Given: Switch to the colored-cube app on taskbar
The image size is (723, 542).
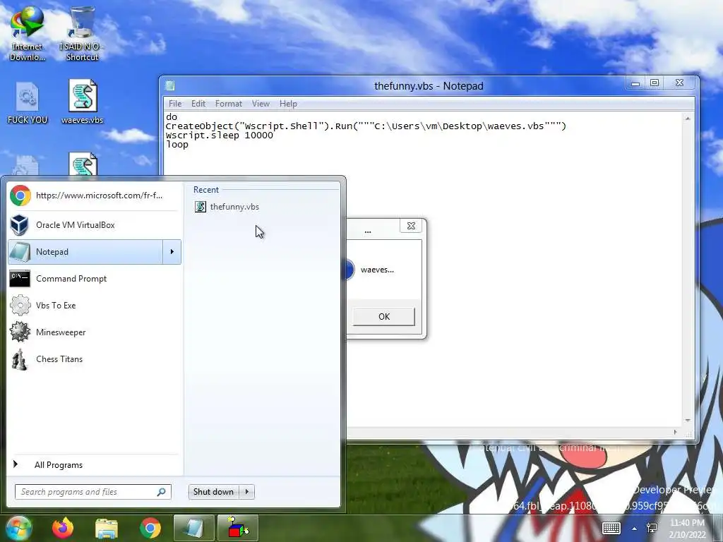Looking at the screenshot, I should pos(237,528).
